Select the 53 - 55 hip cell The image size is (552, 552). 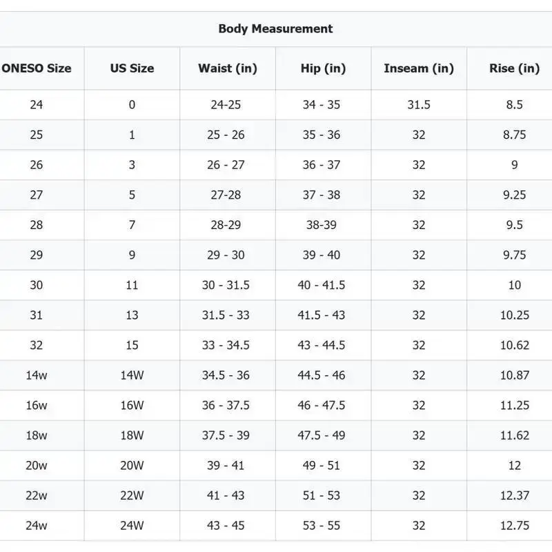(x=322, y=526)
